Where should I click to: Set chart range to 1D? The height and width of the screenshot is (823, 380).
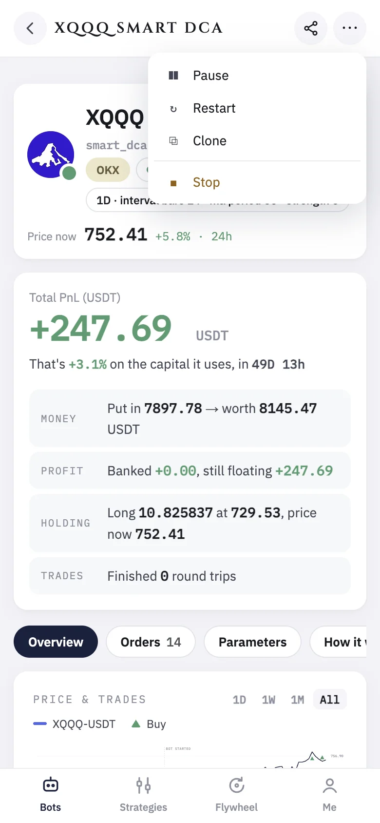pyautogui.click(x=239, y=700)
